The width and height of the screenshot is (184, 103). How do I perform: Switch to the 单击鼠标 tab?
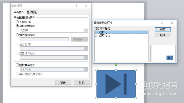tap(19, 12)
